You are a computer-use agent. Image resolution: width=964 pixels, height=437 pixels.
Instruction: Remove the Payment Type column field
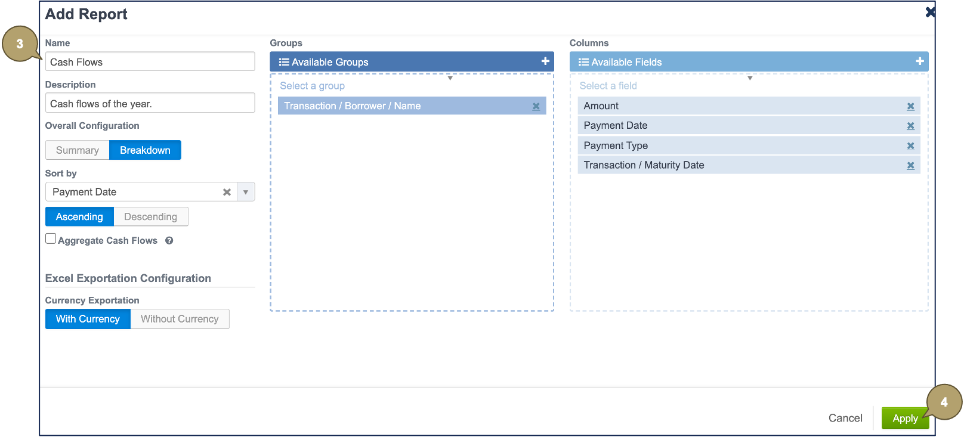[x=910, y=146]
